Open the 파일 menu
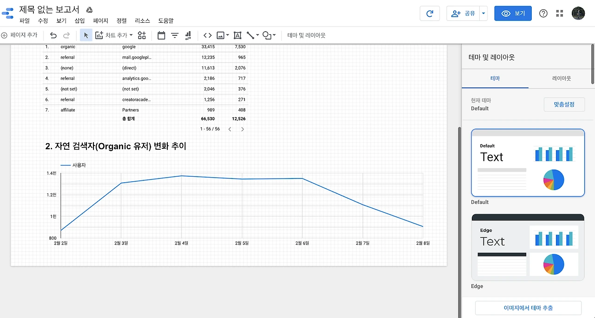595x318 pixels. tap(24, 21)
